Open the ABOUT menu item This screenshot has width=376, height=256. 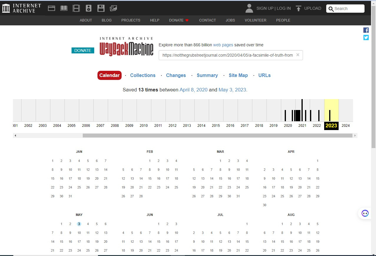click(x=86, y=20)
